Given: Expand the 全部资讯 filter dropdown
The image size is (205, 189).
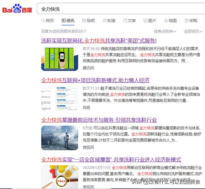Looking at the screenshot, I should pyautogui.click(x=193, y=31).
